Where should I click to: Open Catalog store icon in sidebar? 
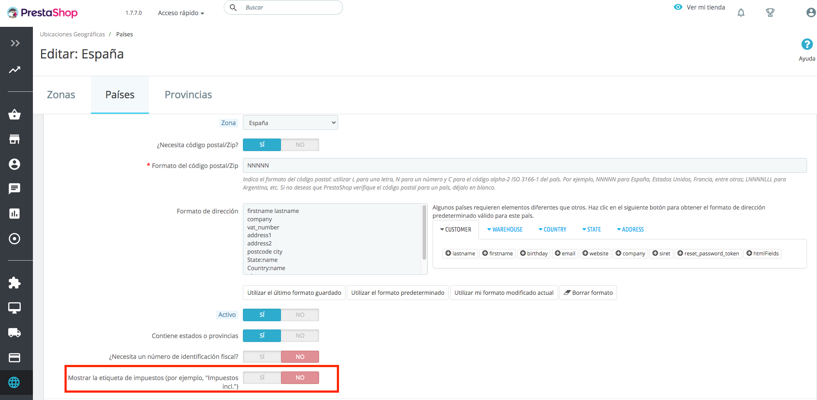(14, 139)
